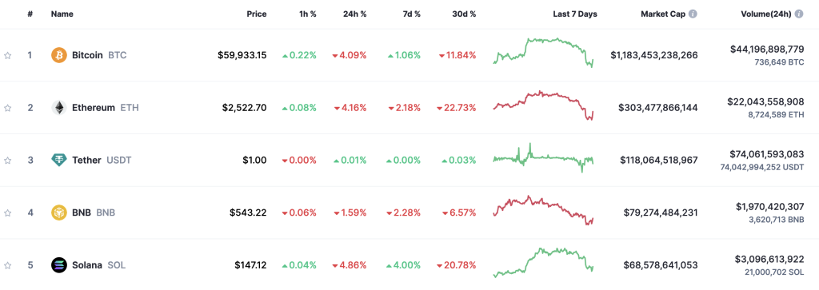This screenshot has width=819, height=290.
Task: Click the Ethereum diamond logo icon
Action: pos(59,108)
